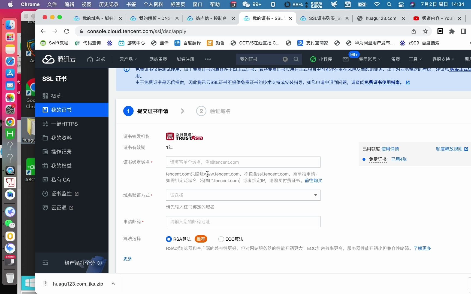471x294 pixels.
Task: Open 网站备案 in top navigation
Action: tap(158, 59)
